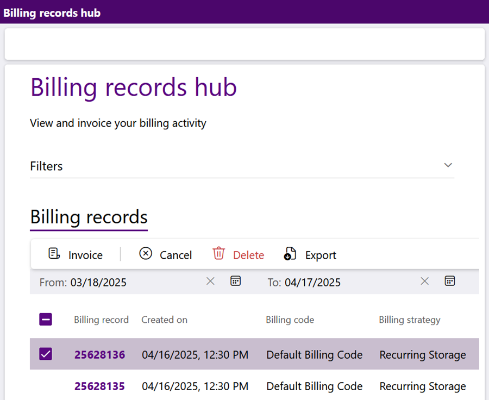Toggle the select-all header checkbox

pos(46,319)
